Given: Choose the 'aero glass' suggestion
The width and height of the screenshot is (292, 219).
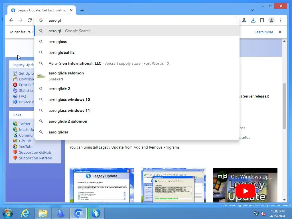Looking at the screenshot, I should coord(137,42).
